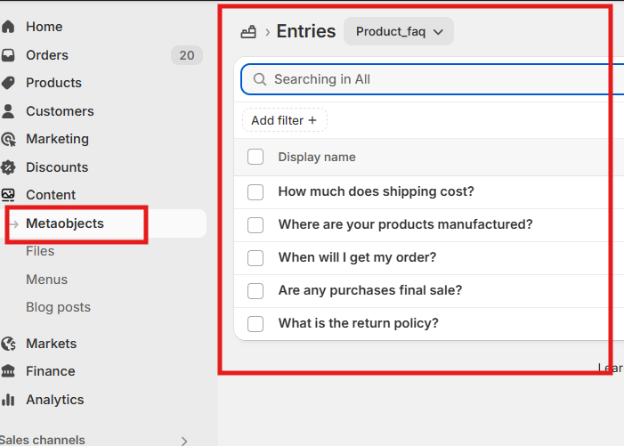The image size is (624, 446).
Task: Focus the "Searching in All" search field
Action: coord(427,79)
